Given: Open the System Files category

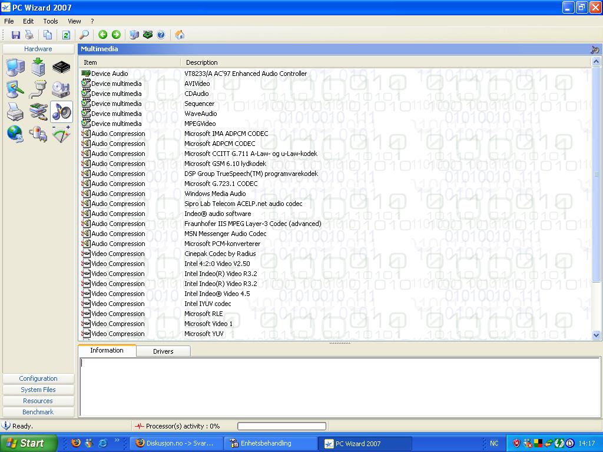Looking at the screenshot, I should (x=38, y=390).
